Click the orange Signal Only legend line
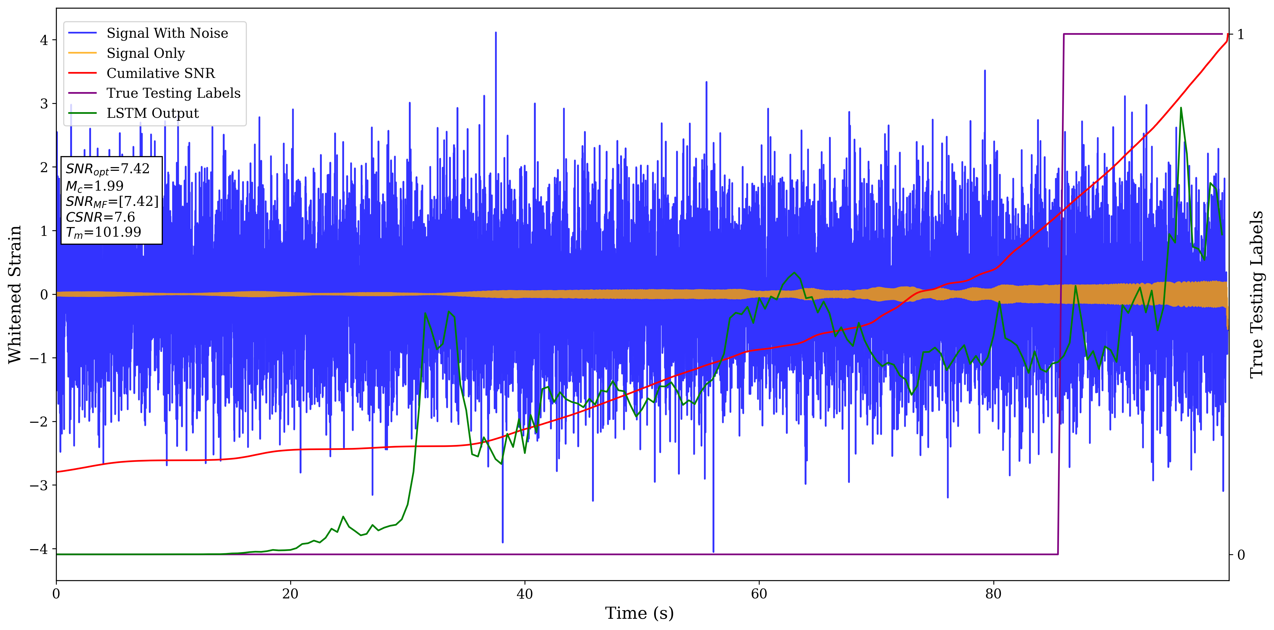Screen dimensions: 1274x630 [82, 53]
